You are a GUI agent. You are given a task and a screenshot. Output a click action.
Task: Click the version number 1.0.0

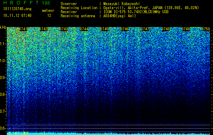click(x=46, y=3)
